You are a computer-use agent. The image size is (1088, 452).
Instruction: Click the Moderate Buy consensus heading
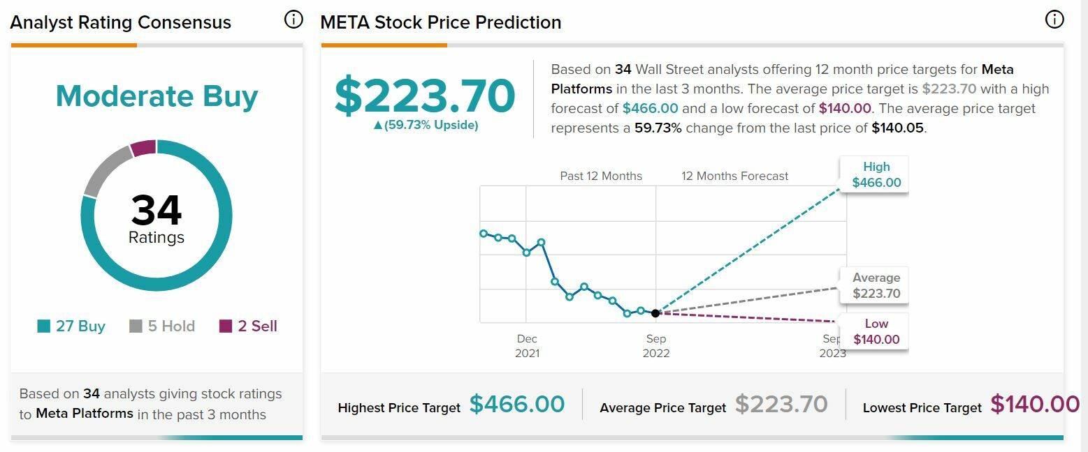click(157, 96)
